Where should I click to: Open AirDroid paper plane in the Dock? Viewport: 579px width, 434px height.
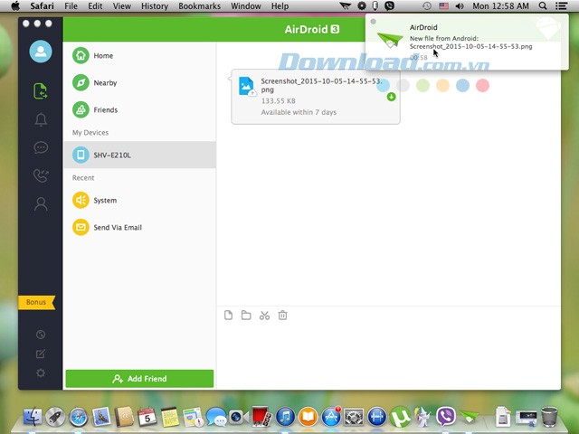tap(469, 417)
